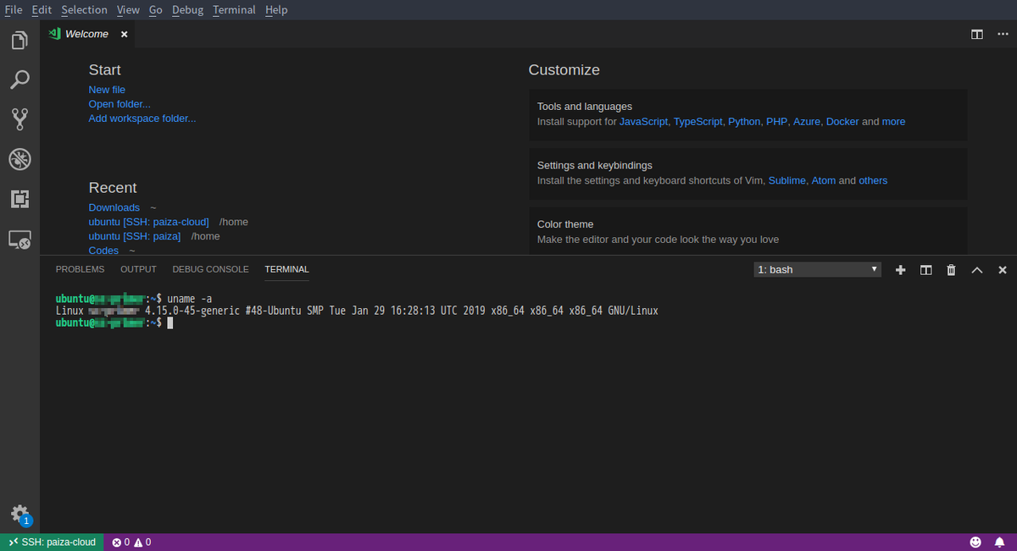
Task: Click 'more' link under Tools and languages
Action: [893, 122]
